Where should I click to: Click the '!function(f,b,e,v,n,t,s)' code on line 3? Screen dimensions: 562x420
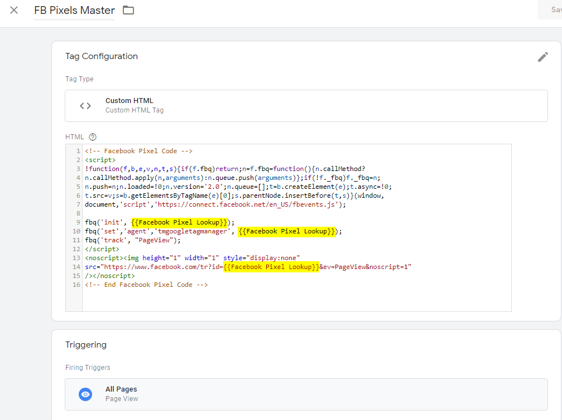(x=131, y=169)
